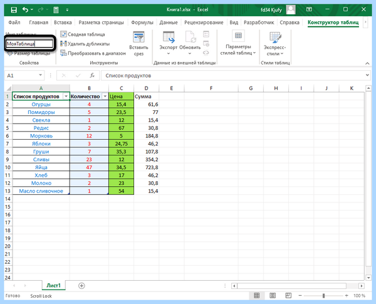The image size is (376, 304).
Task: Click cell with value 723,8
Action: [x=146, y=167]
